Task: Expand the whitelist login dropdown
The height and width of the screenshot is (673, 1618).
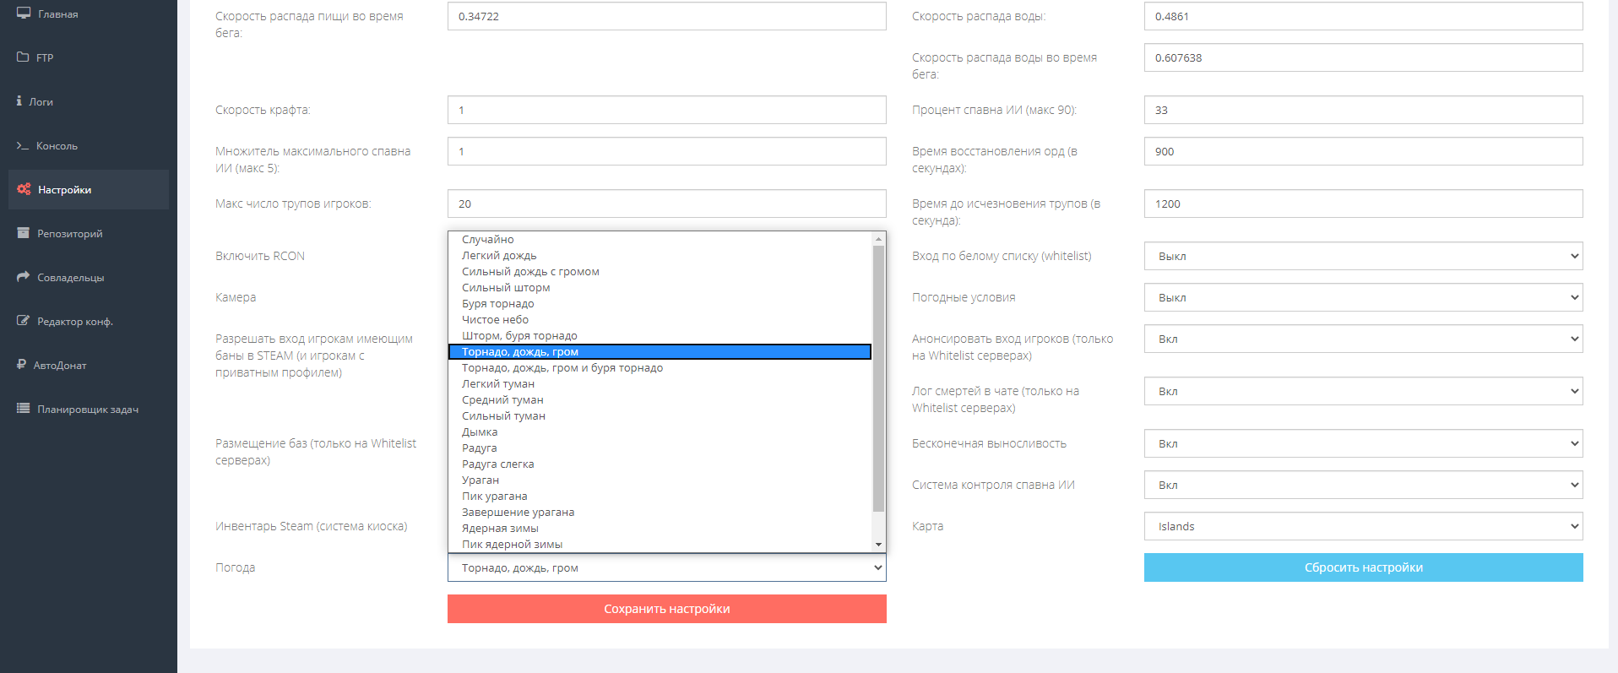Action: tap(1362, 256)
